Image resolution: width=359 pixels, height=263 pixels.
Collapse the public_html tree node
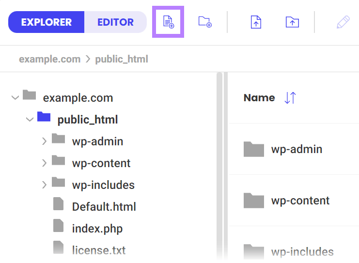click(x=30, y=120)
